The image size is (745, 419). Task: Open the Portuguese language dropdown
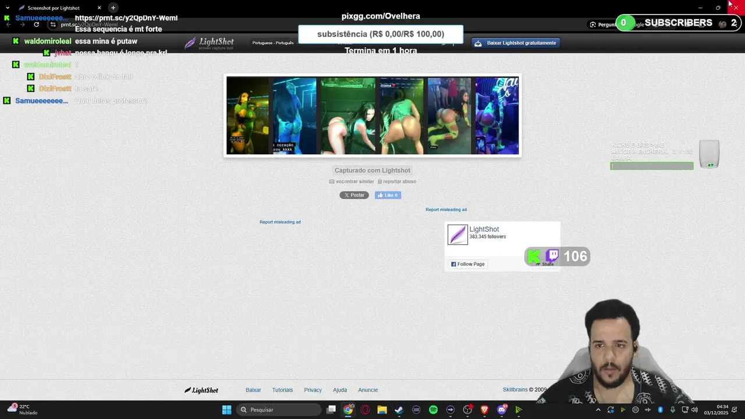[274, 42]
